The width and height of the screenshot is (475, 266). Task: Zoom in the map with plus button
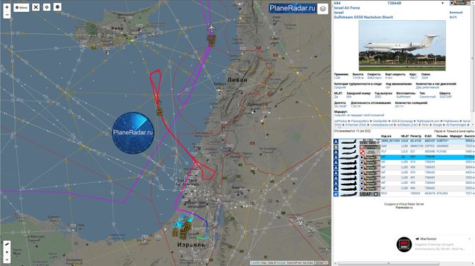[7, 7]
